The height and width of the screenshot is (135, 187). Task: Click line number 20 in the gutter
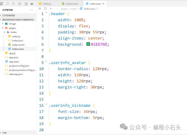41,130
